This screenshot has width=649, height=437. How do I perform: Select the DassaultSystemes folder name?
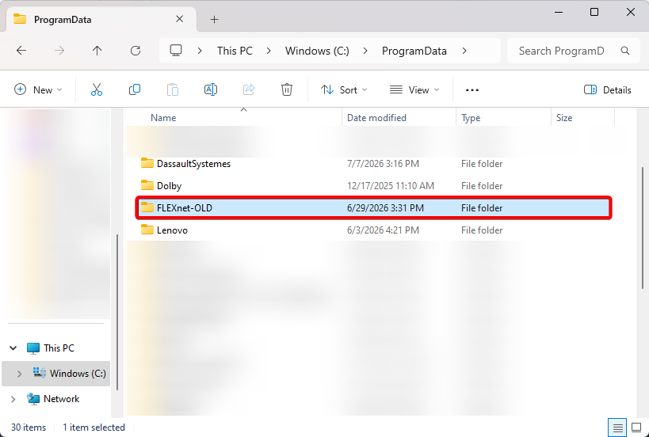pos(193,164)
